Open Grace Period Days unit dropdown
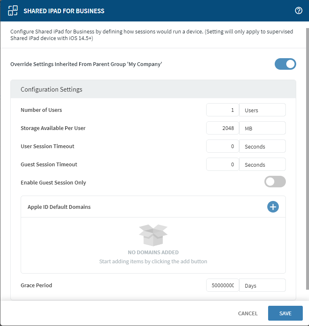The width and height of the screenshot is (309, 326). point(262,286)
